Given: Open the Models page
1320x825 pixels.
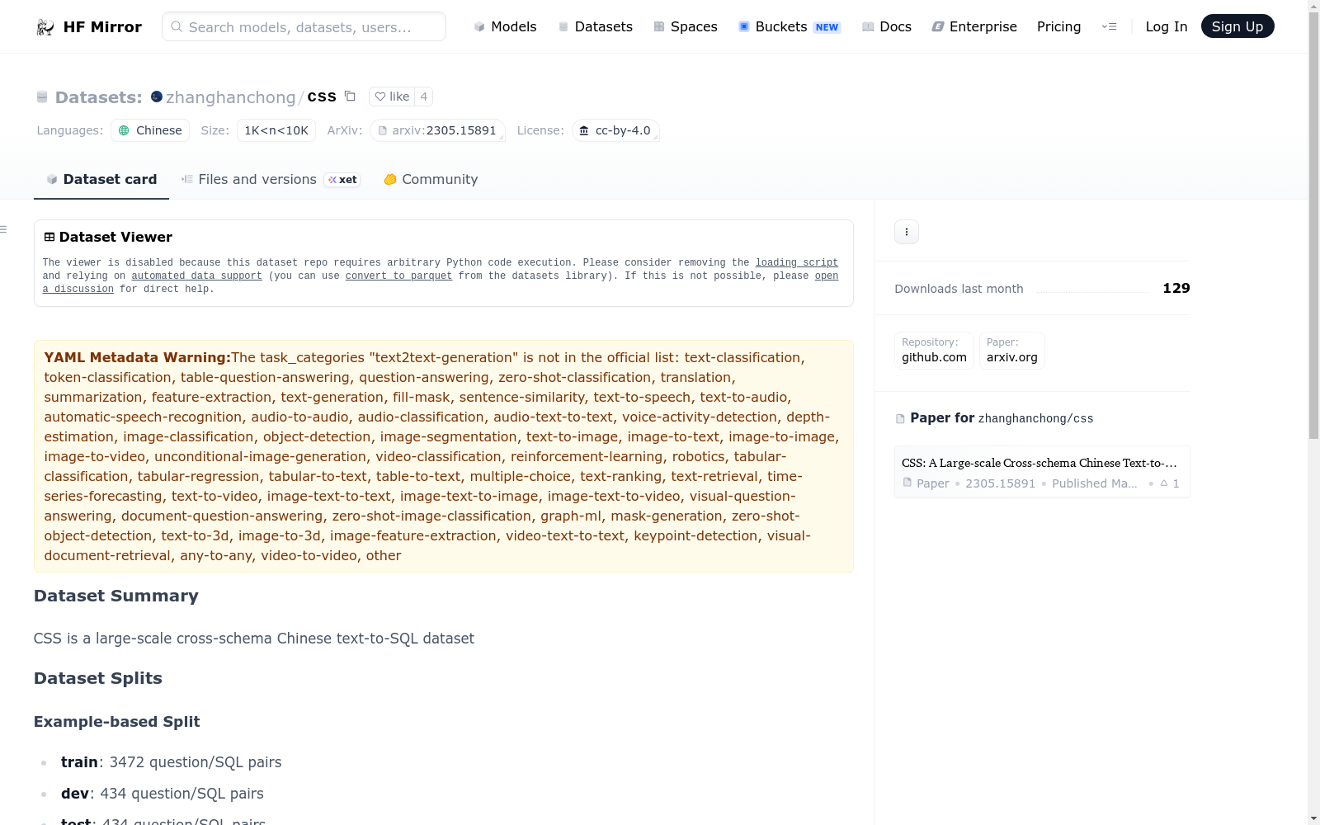Looking at the screenshot, I should [x=505, y=26].
